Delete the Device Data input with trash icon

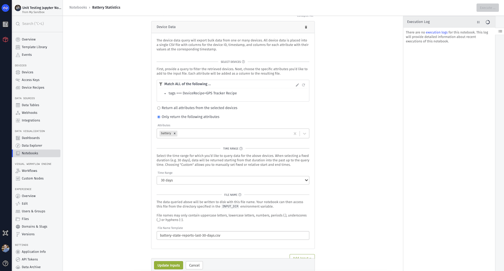tap(306, 27)
